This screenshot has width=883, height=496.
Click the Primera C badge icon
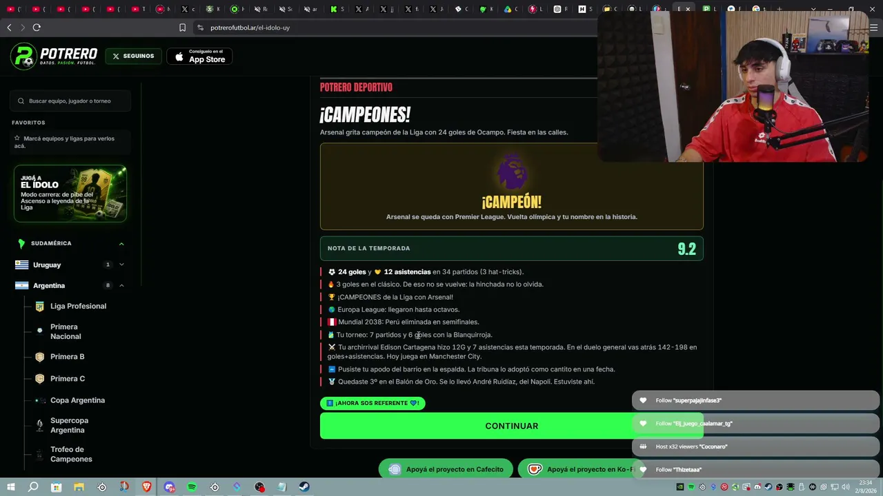coord(39,379)
